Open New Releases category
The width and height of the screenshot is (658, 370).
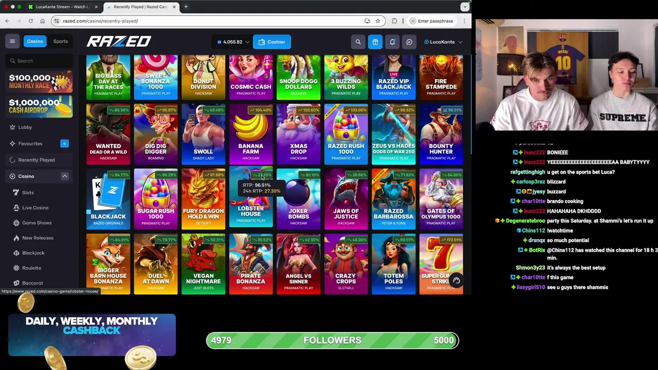(38, 238)
